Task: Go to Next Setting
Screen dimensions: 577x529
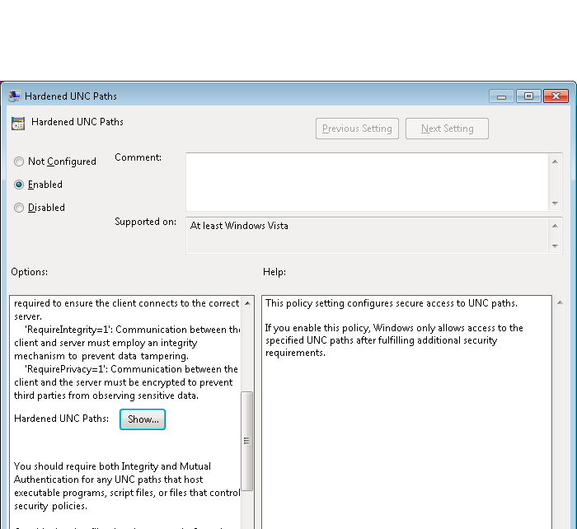Action: (x=447, y=129)
